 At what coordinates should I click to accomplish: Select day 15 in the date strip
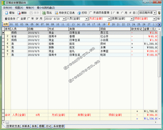coord(83,24)
